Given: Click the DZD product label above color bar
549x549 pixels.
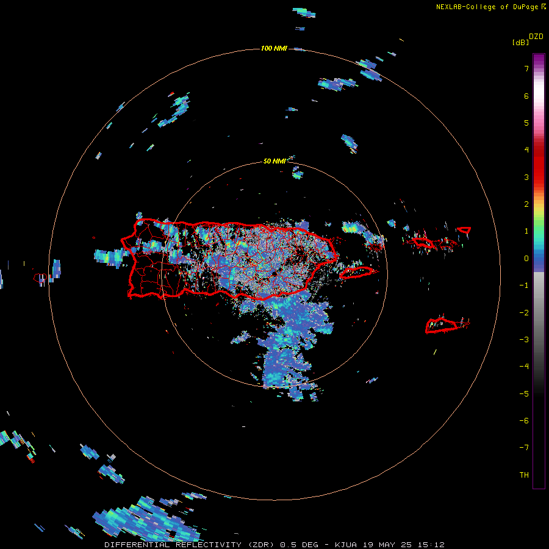Looking at the screenshot, I should click(x=536, y=37).
